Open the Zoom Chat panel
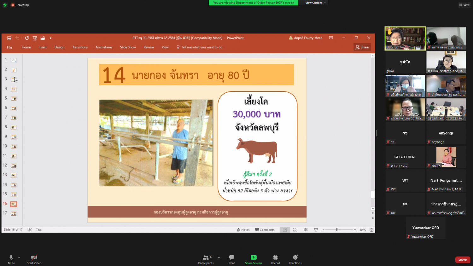Screen dimensions: 473x266 (232, 259)
